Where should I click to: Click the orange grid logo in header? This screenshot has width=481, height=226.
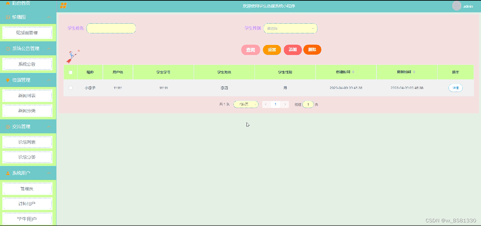[63, 5]
